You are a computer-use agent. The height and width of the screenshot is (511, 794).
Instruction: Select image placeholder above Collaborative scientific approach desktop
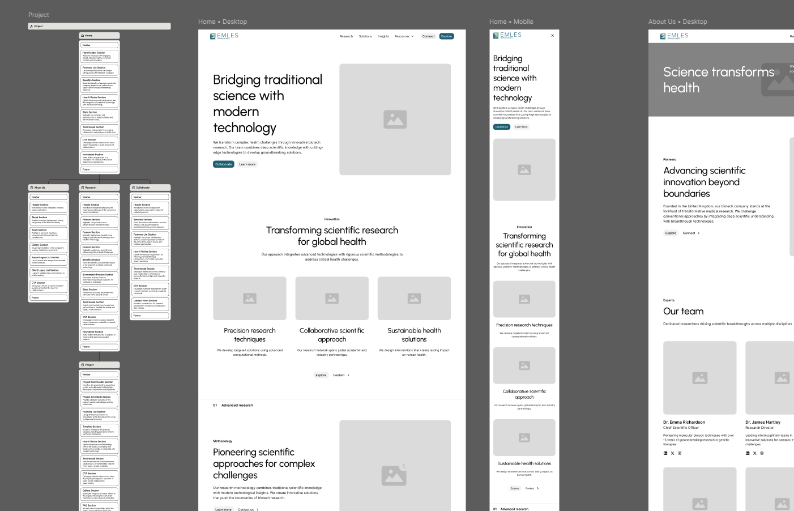(332, 299)
